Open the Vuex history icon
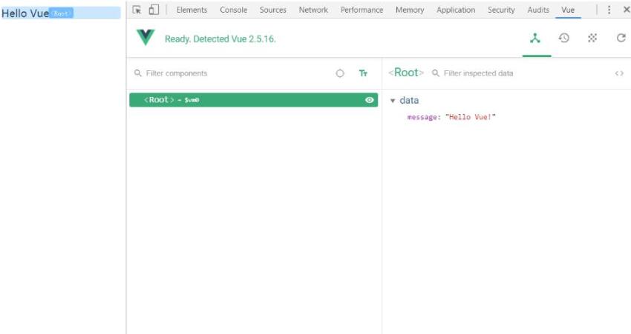Screen dimensions: 631x334 (x=564, y=39)
